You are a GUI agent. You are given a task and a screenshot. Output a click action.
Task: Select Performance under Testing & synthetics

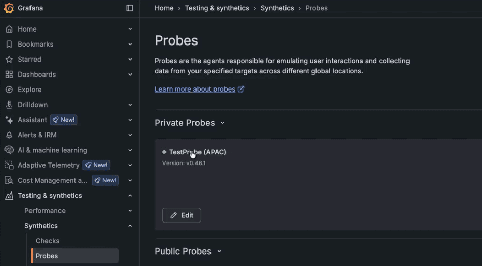point(45,211)
